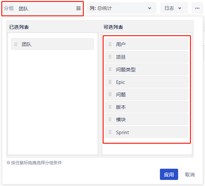Pick the 版本 grouping option

tap(147, 107)
